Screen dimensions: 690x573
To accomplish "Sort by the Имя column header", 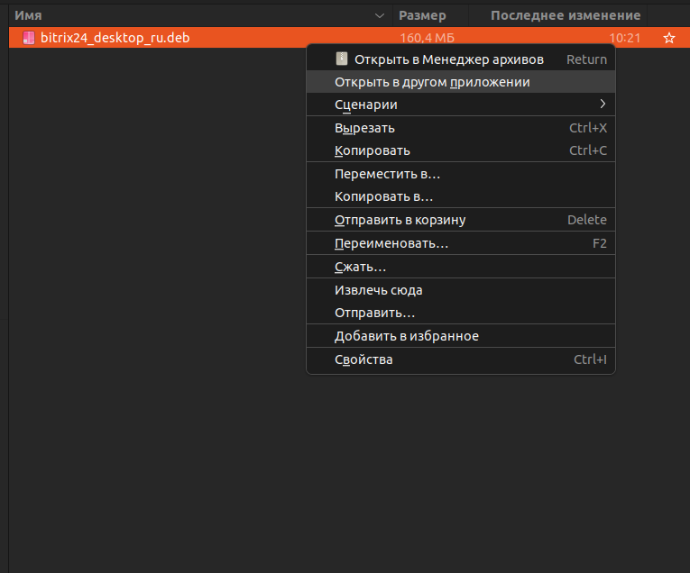I will (200, 15).
